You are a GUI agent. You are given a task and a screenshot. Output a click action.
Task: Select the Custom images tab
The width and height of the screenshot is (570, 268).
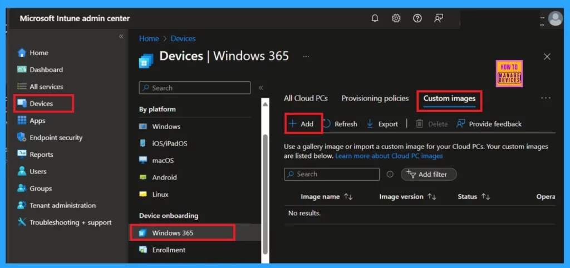point(449,98)
